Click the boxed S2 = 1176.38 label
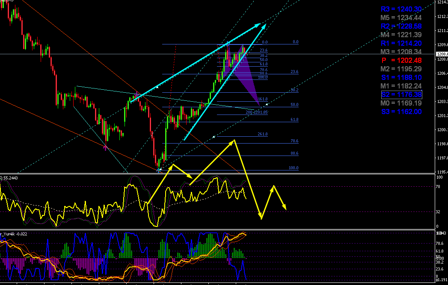Screen dimensions: 448x285 401,94
